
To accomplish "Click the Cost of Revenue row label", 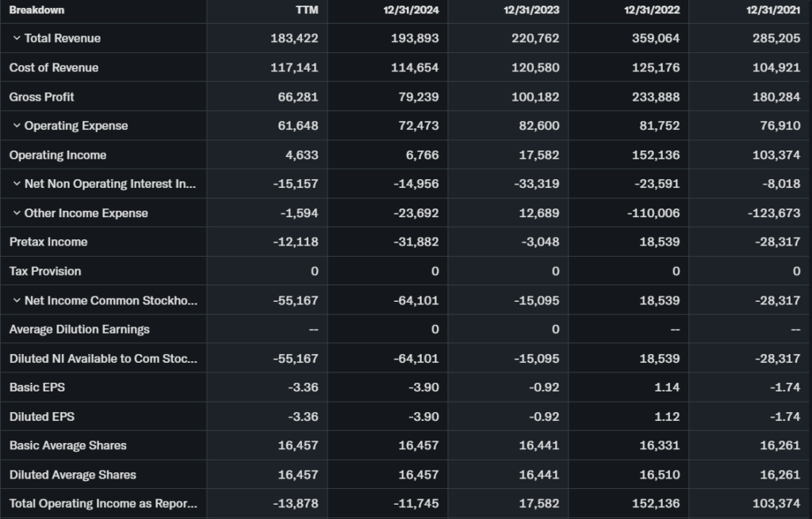I will [54, 67].
